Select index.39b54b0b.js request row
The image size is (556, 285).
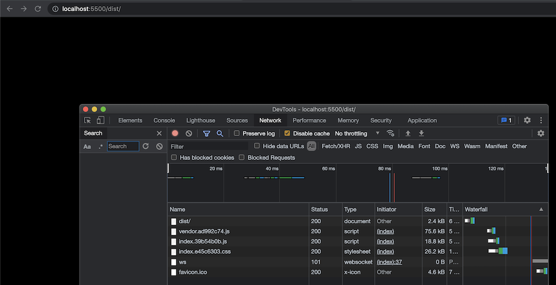pos(358,242)
